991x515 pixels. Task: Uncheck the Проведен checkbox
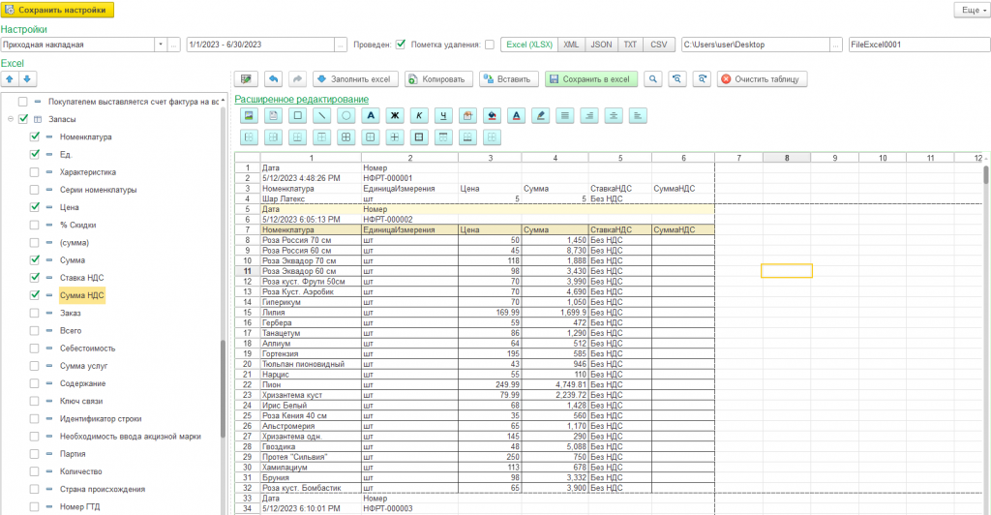(401, 45)
